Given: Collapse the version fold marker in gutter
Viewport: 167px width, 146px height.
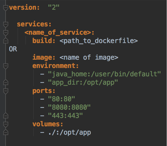Looking at the screenshot, I should [x=6, y=8].
